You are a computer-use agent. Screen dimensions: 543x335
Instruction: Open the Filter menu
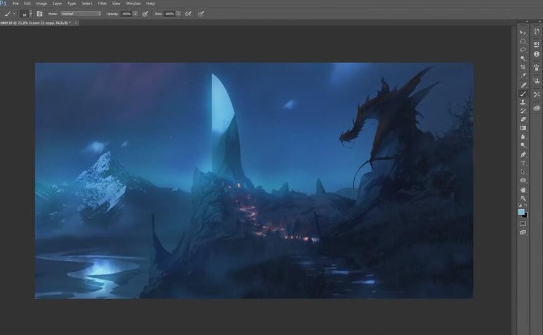point(102,3)
